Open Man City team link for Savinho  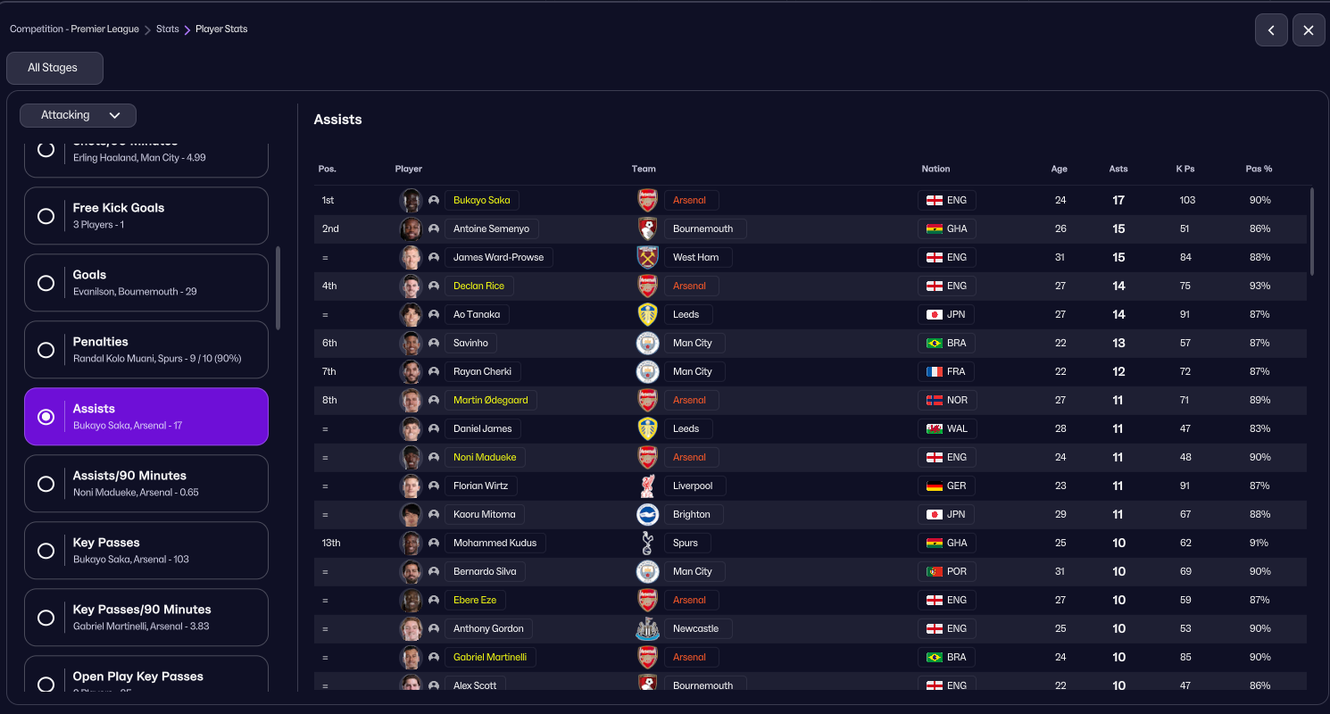coord(692,343)
